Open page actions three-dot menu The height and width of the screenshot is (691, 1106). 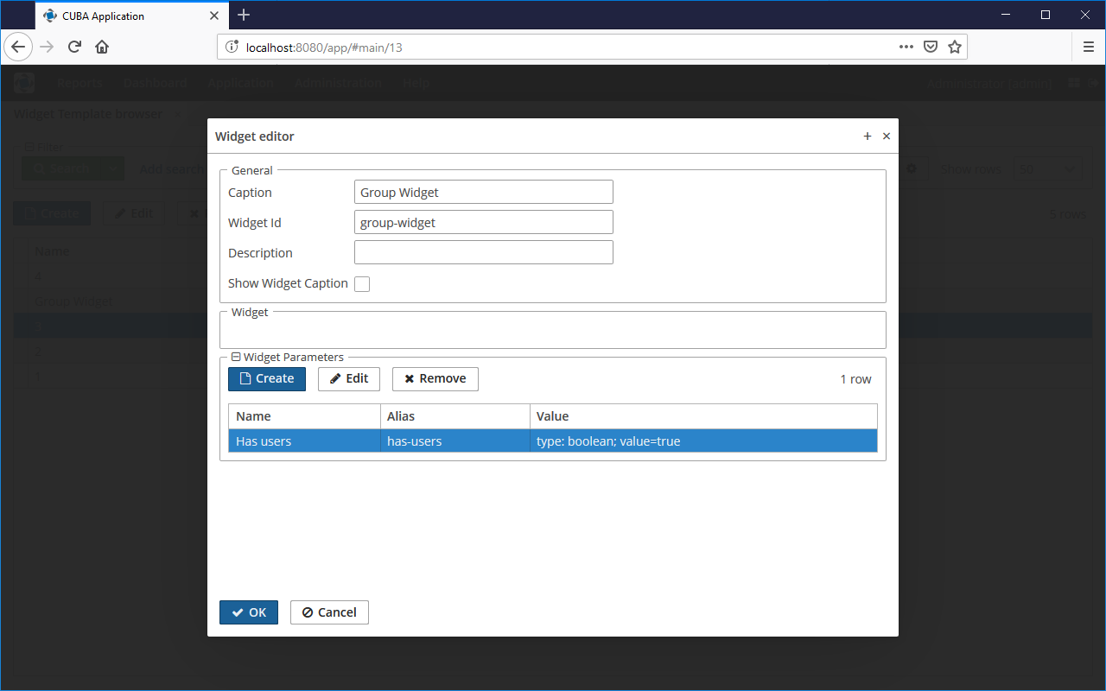click(906, 47)
